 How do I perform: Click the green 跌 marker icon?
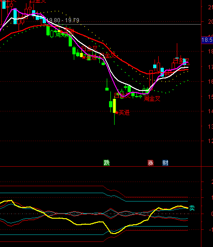tap(106, 162)
